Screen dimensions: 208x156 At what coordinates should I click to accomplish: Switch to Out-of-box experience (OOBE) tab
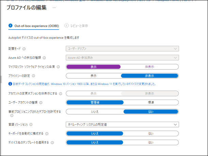pos(34,26)
